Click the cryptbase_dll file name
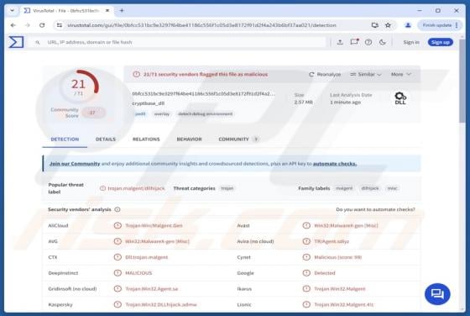The image size is (470, 316). coord(148,103)
